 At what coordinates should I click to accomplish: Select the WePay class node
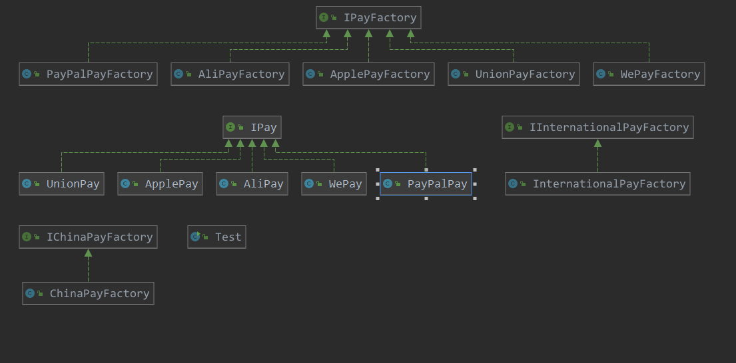click(334, 184)
